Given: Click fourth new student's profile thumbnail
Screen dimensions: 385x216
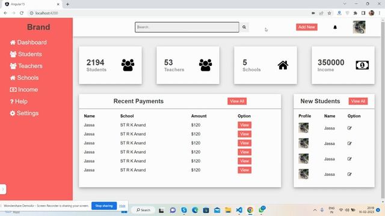Looking at the screenshot, I should [x=303, y=174].
